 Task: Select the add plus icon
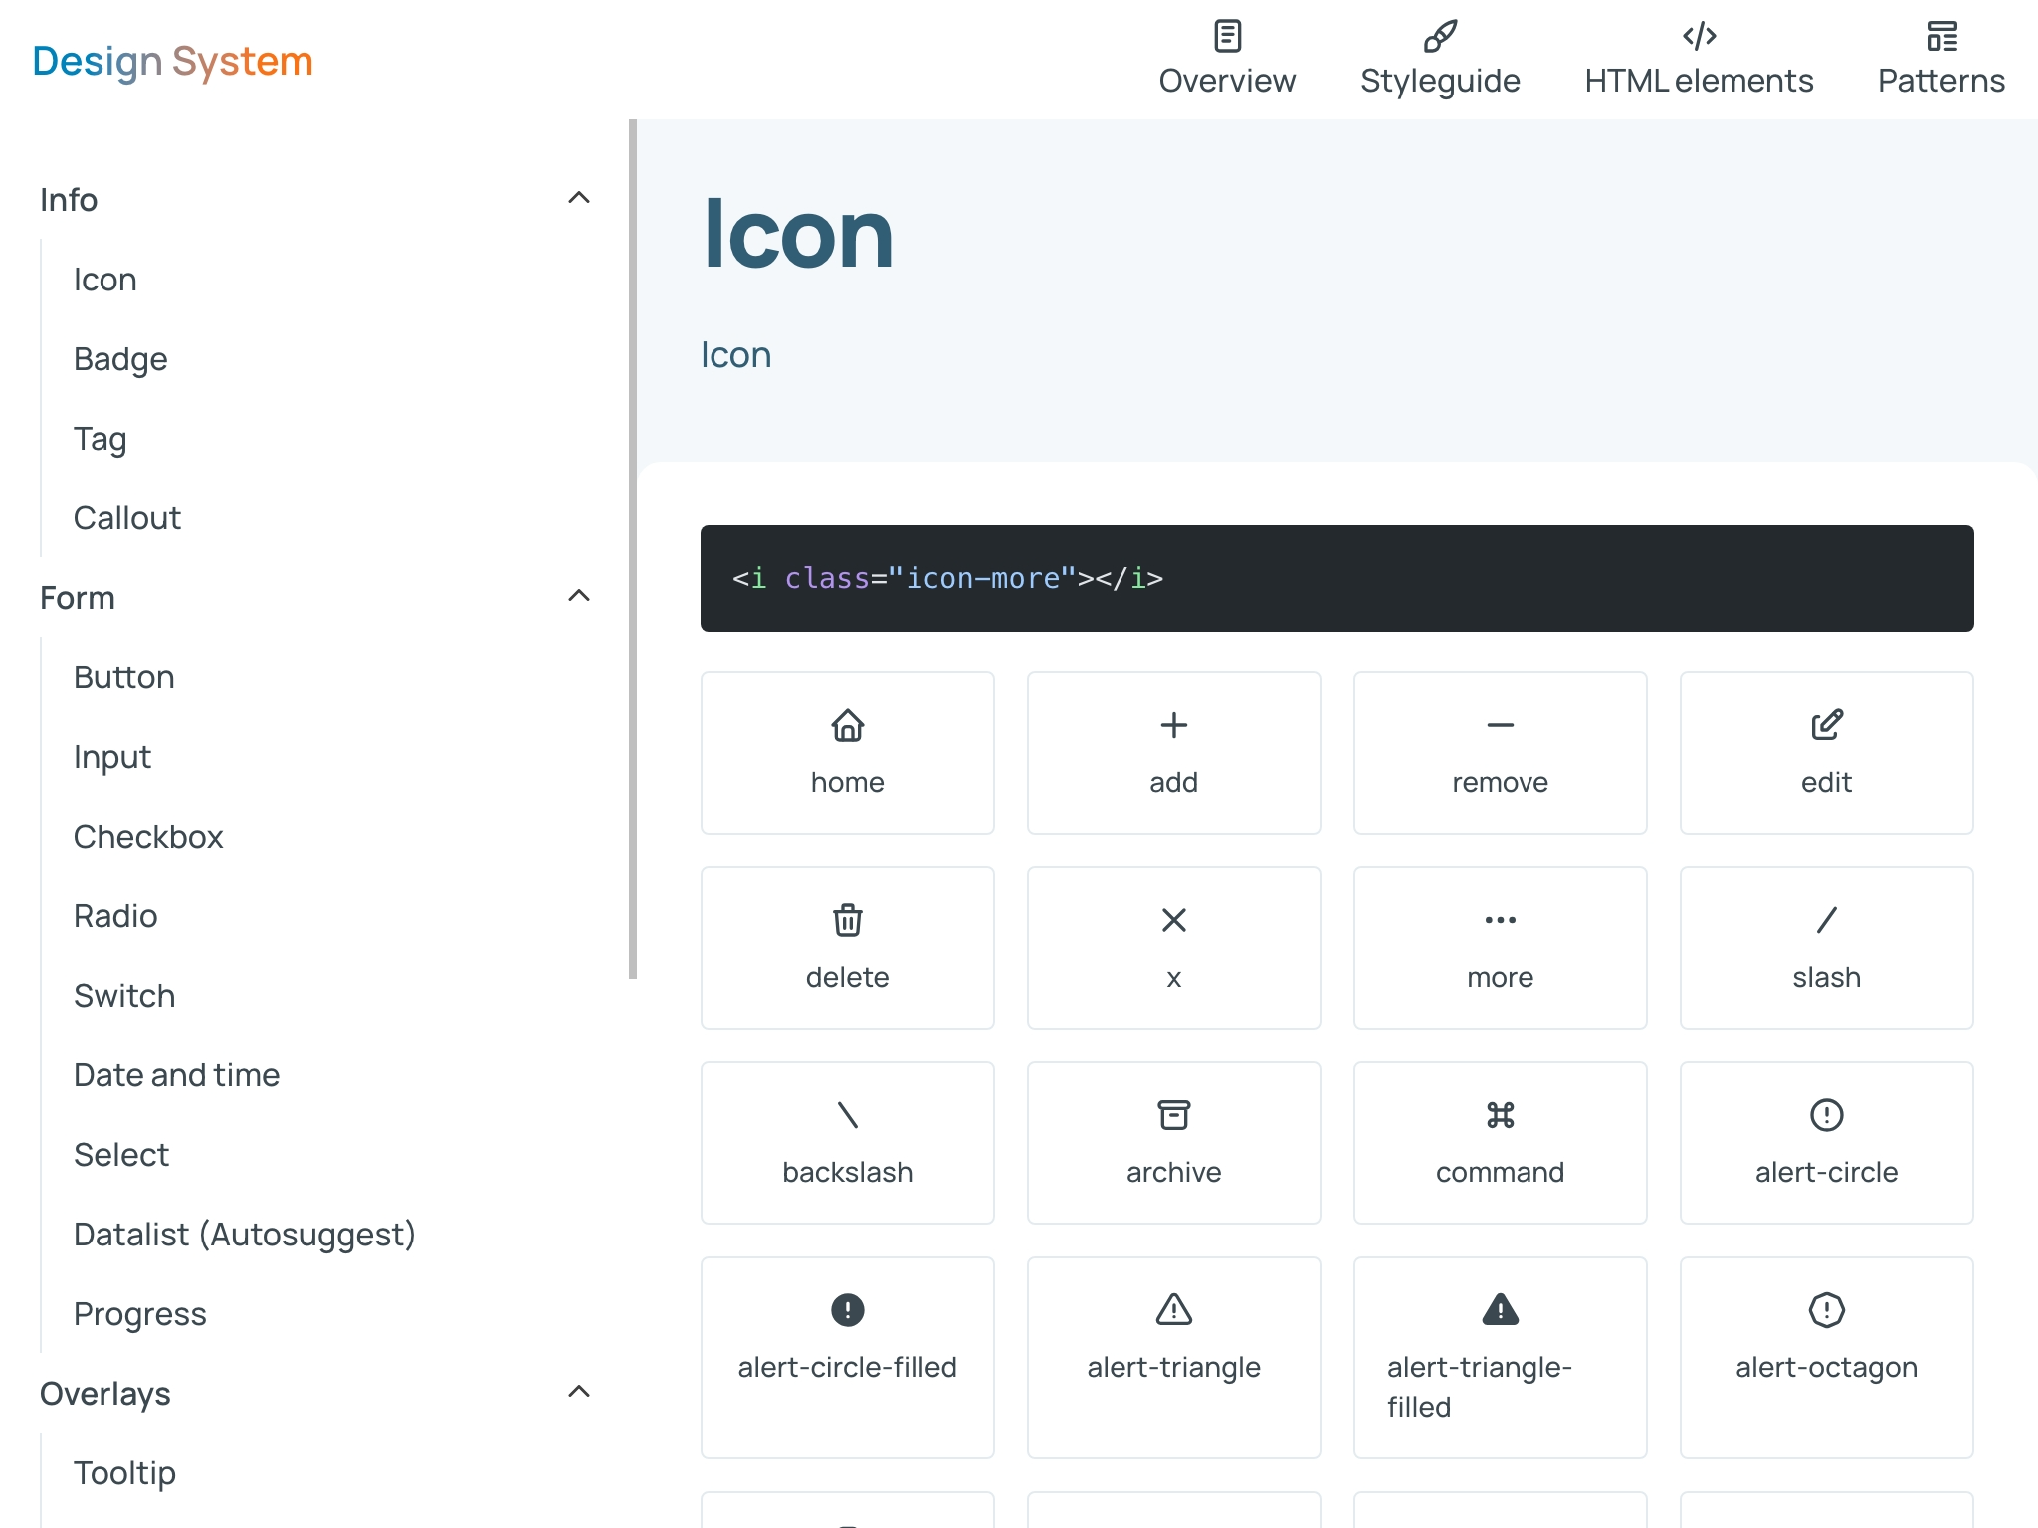click(x=1173, y=725)
